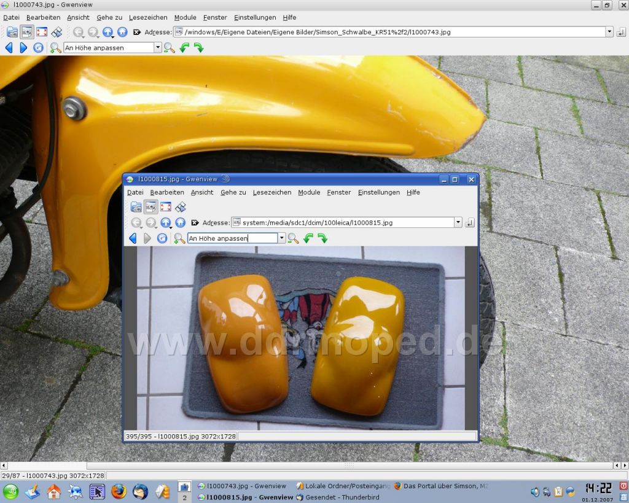The width and height of the screenshot is (629, 503).
Task: Open the Lesezeichen menu in l1000815.jpg window
Action: (272, 192)
